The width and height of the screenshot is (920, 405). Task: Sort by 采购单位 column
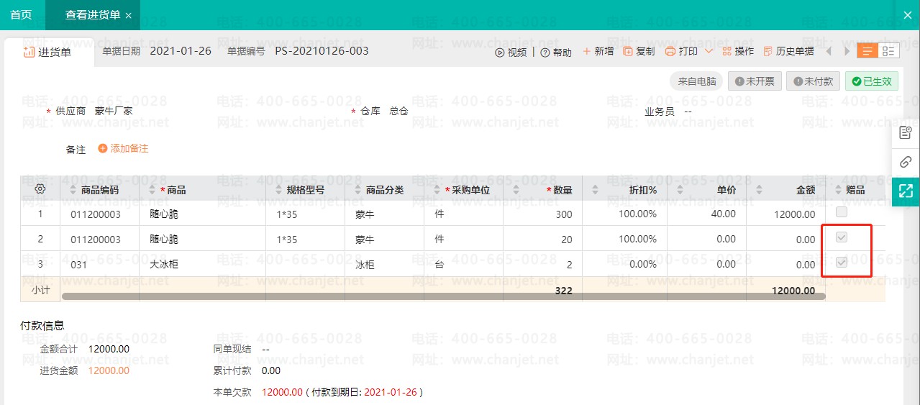coord(437,190)
